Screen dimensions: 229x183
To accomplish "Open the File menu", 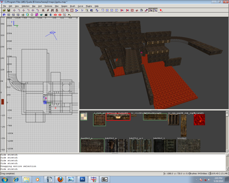I will (x=5, y=6).
